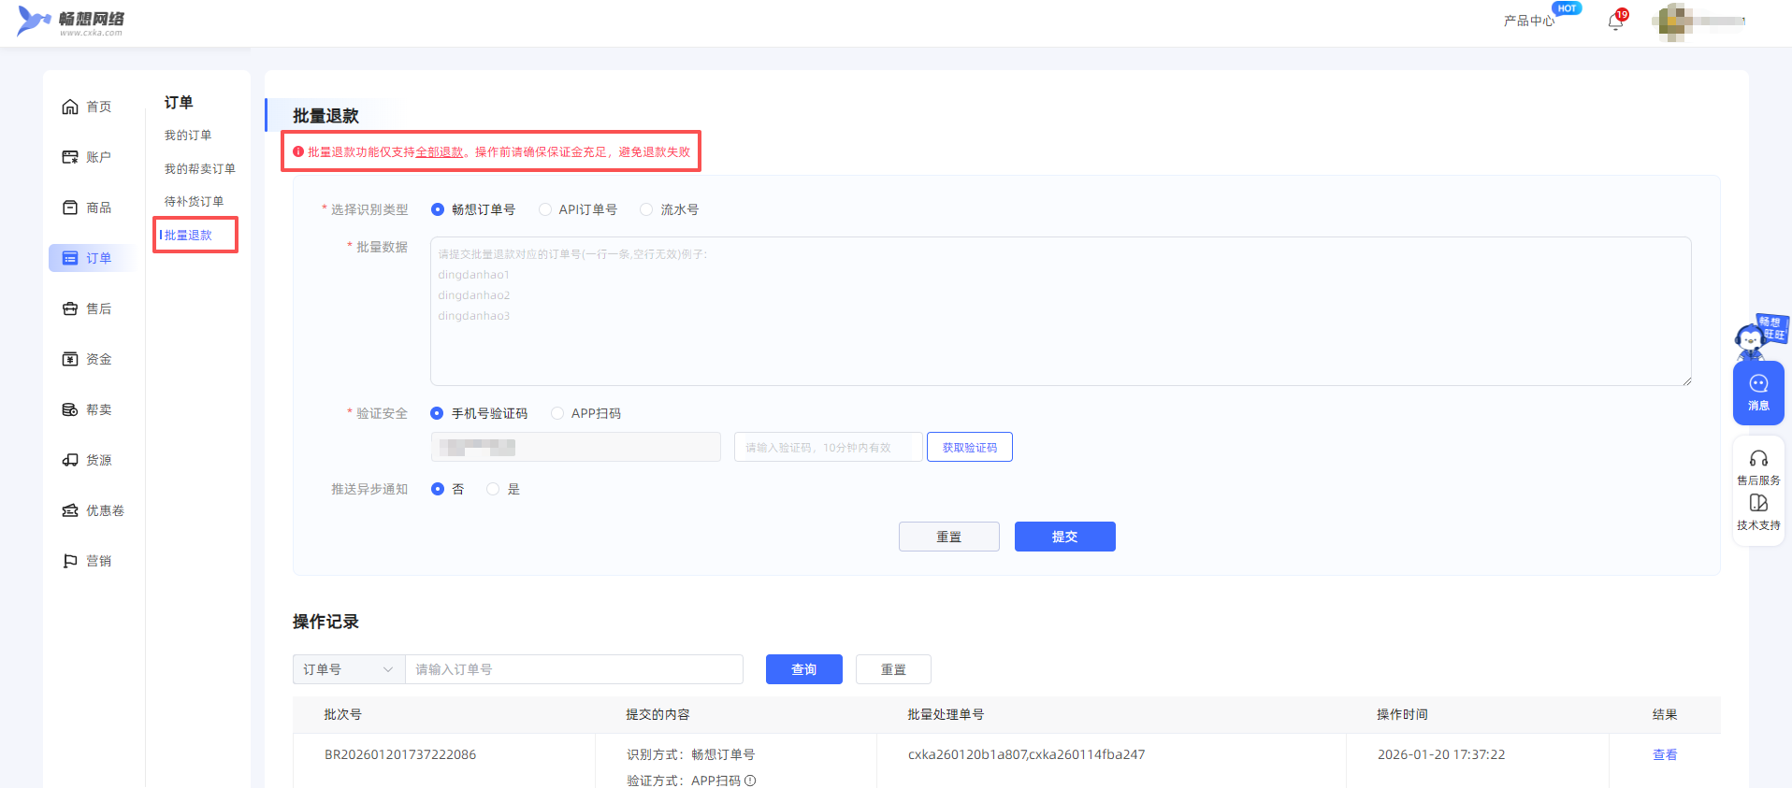Open the 首页 home icon
This screenshot has width=1792, height=788.
point(70,107)
